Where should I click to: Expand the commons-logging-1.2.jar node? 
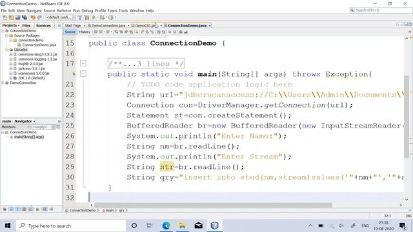tap(11, 59)
